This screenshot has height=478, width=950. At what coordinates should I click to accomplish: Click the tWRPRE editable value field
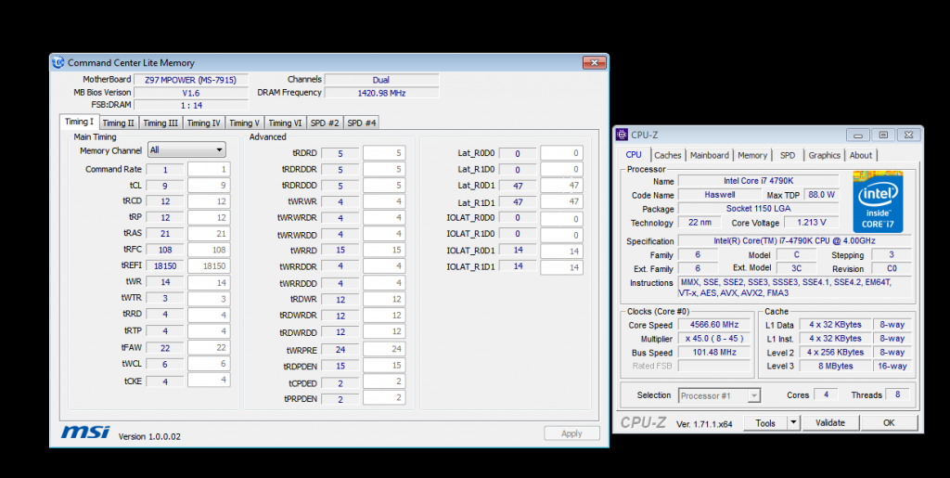(x=384, y=349)
